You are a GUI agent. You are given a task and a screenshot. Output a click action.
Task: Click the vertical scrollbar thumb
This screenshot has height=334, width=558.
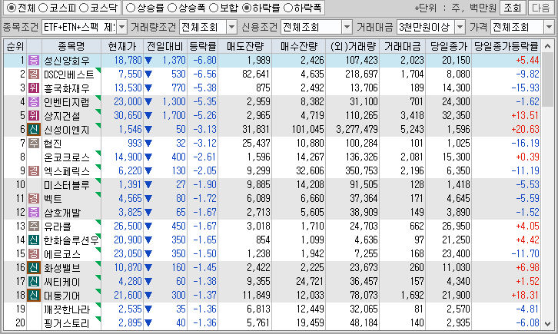pyautogui.click(x=548, y=80)
